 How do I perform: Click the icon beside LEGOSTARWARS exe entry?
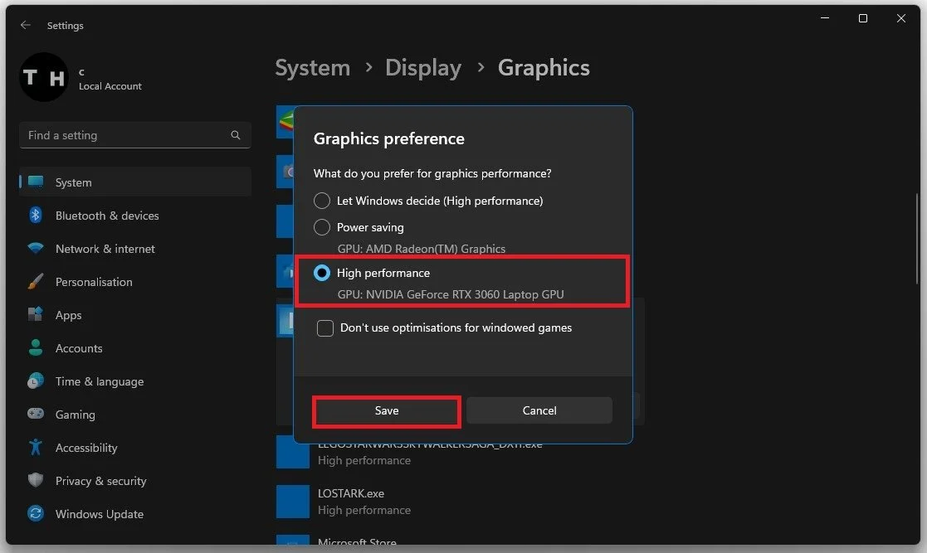point(293,453)
